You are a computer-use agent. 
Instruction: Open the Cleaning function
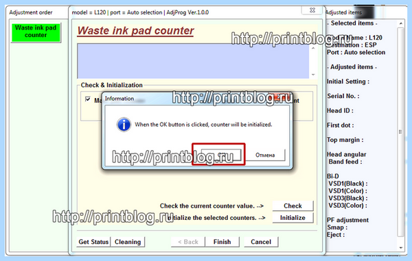point(128,242)
